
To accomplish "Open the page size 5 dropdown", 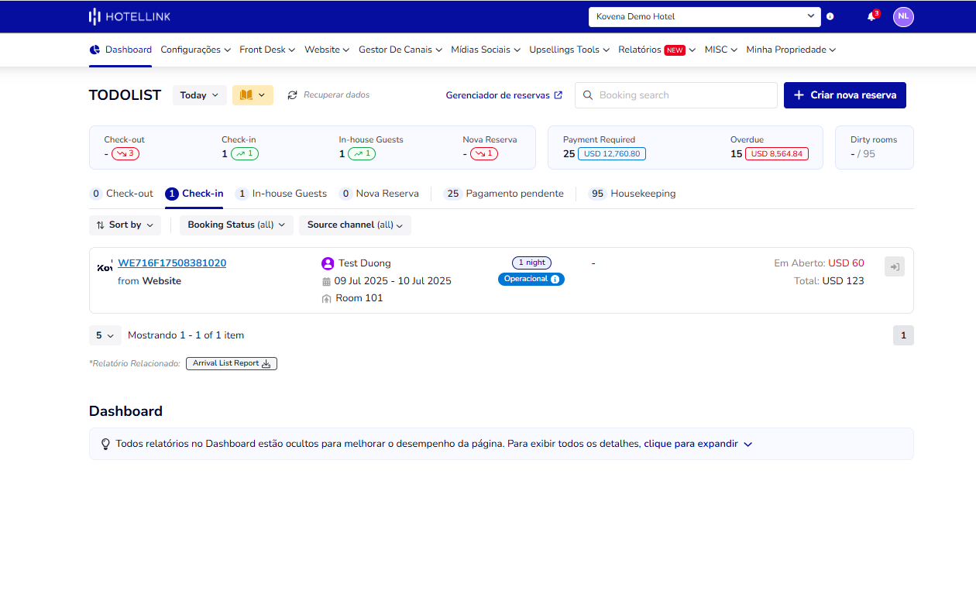I will click(x=105, y=335).
